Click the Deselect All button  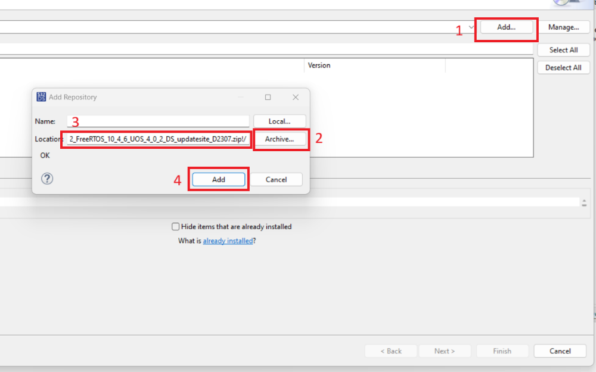coord(563,68)
